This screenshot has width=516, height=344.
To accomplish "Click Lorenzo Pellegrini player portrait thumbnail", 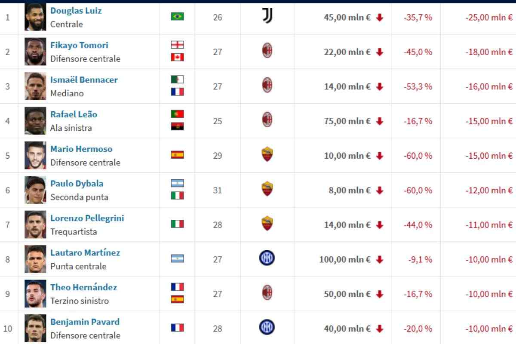I will [35, 224].
